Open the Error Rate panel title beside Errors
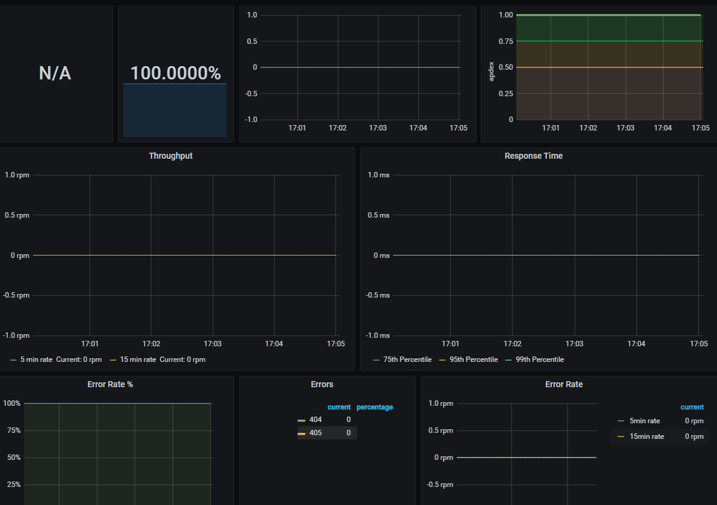The image size is (717, 505). pyautogui.click(x=564, y=385)
